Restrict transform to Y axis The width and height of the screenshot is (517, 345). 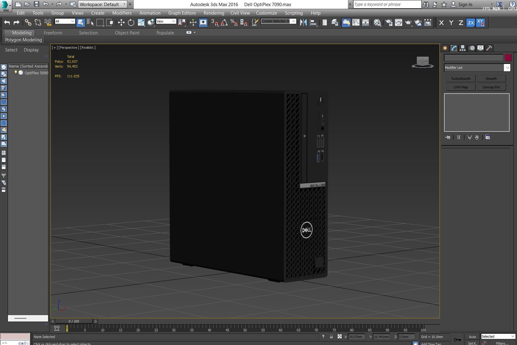[x=451, y=23]
